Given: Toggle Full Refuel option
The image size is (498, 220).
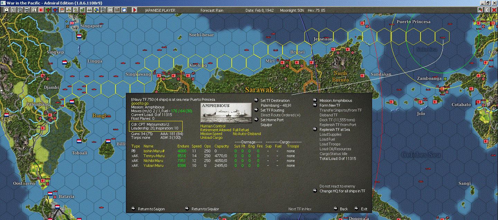Looking at the screenshot, I should [241, 130].
